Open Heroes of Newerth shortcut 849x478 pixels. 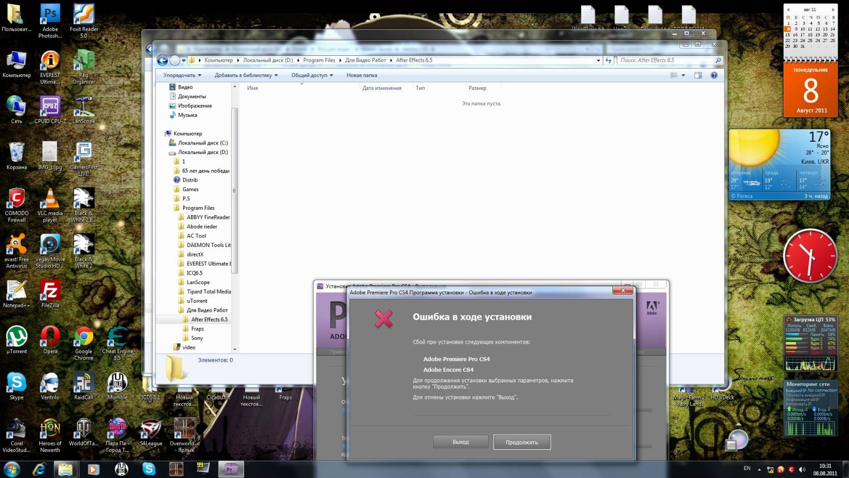pyautogui.click(x=50, y=436)
